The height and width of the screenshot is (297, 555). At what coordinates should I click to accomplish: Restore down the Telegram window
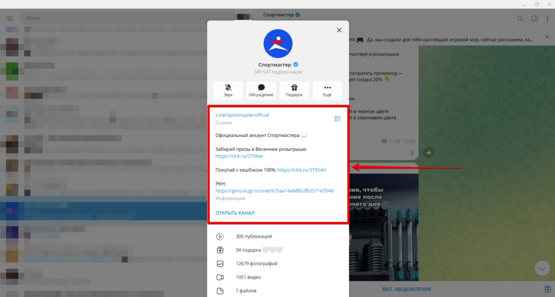click(537, 4)
